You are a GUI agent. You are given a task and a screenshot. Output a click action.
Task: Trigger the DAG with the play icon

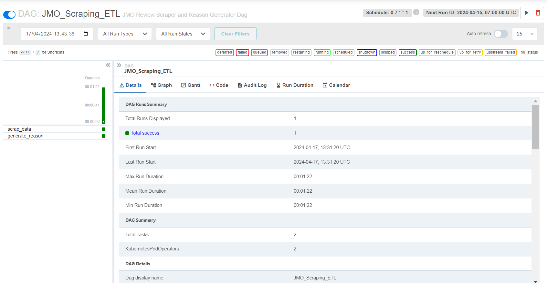pos(526,13)
